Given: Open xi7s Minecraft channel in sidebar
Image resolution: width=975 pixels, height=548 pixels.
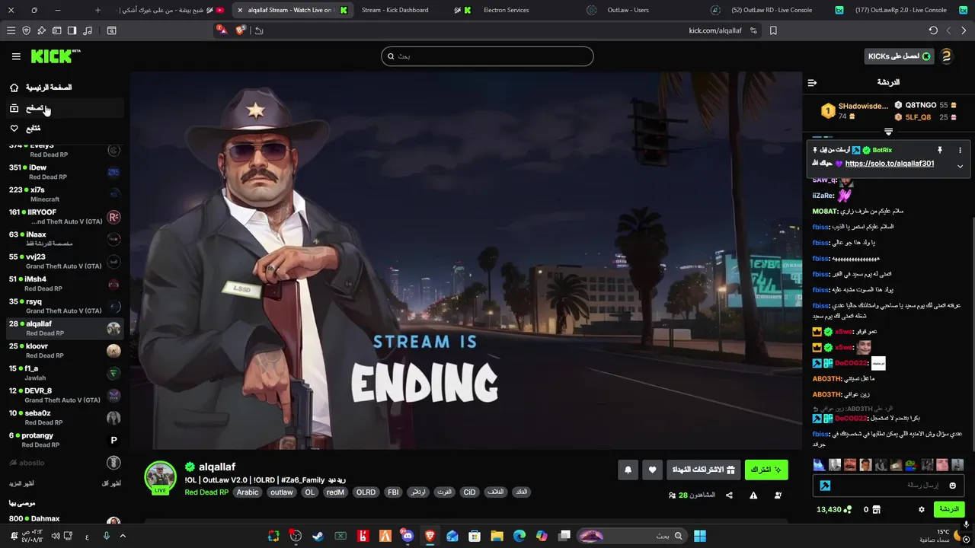Looking at the screenshot, I should tap(65, 194).
